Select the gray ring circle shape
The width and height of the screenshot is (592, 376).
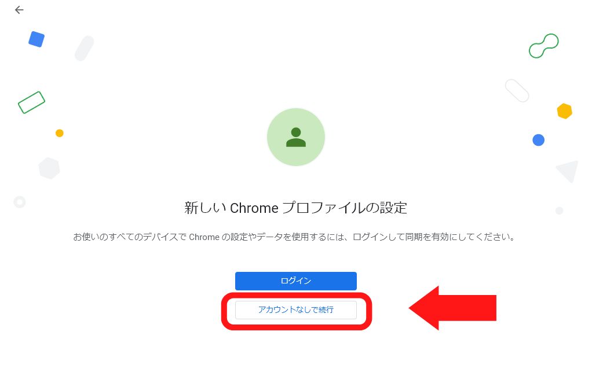(20, 202)
